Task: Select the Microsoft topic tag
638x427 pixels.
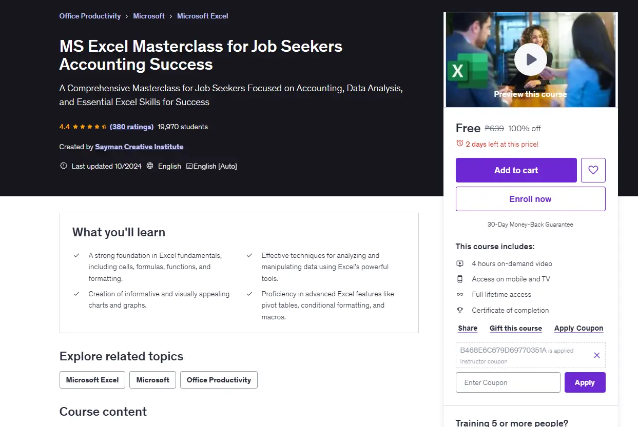Action: coord(153,380)
